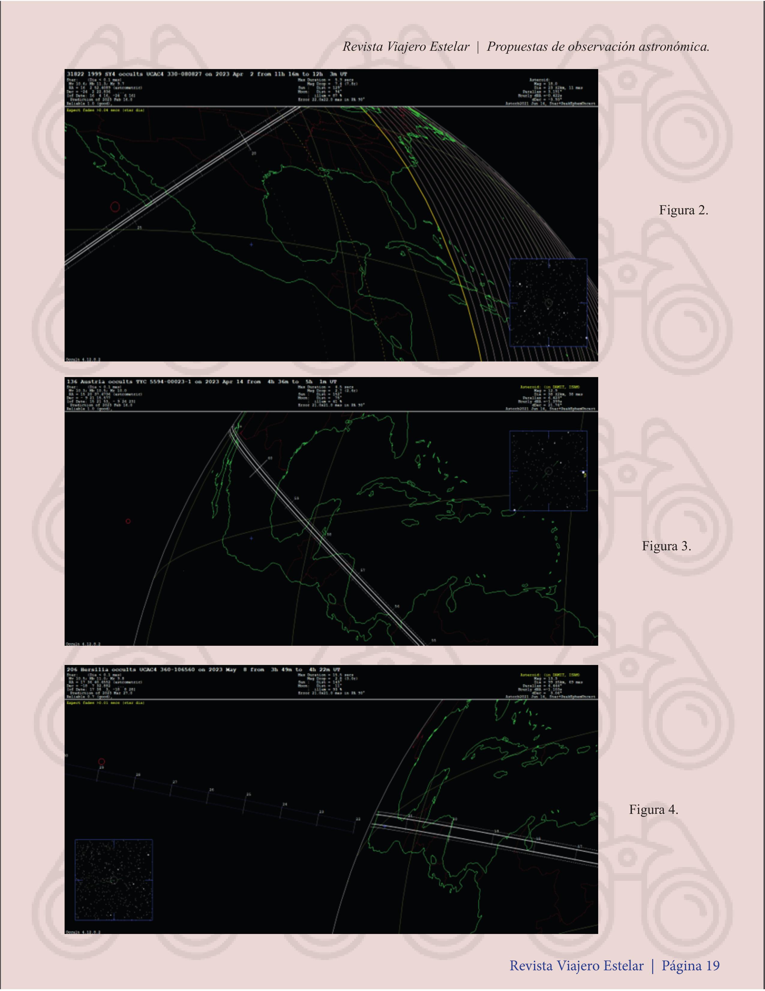Image resolution: width=765 pixels, height=991 pixels.
Task: Click the red circle marker in first map
Action: 115,207
